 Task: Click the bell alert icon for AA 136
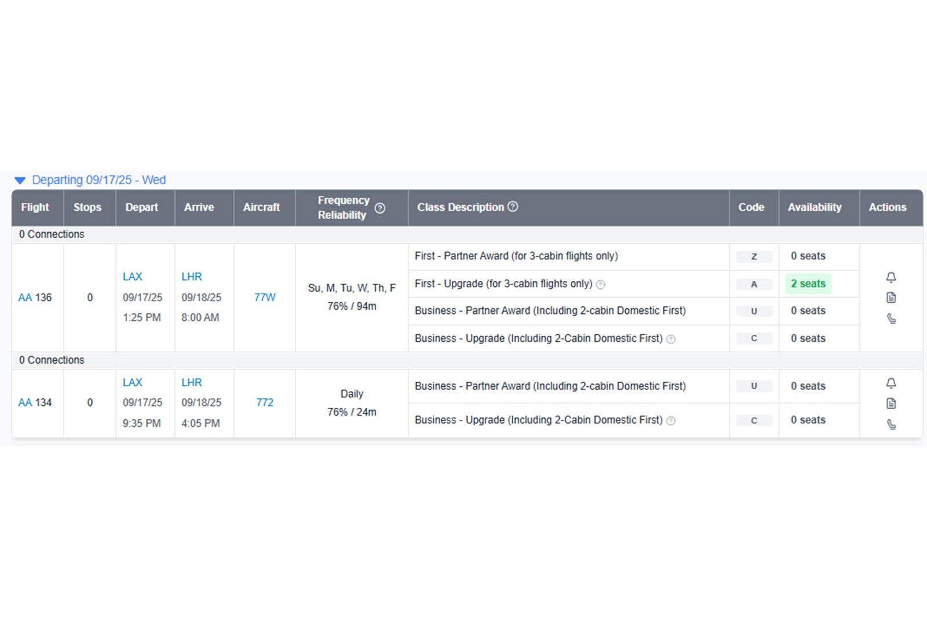[x=891, y=277]
